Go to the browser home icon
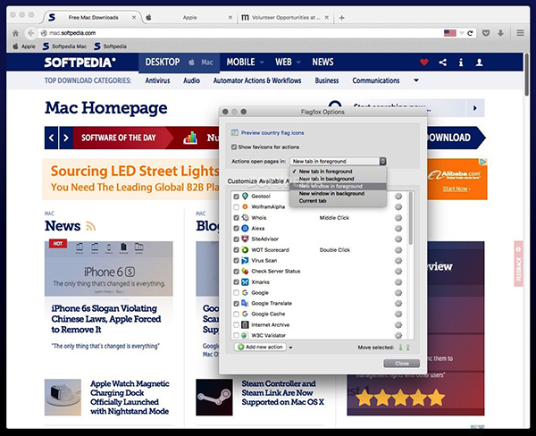The image size is (536, 436). 15,33
